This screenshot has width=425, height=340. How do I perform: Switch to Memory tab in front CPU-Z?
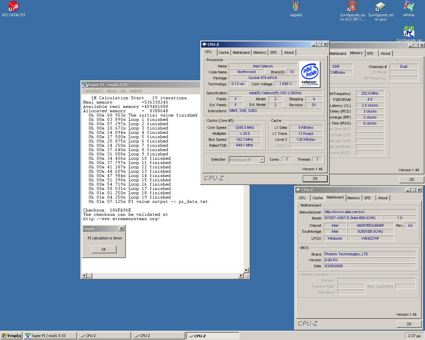260,52
